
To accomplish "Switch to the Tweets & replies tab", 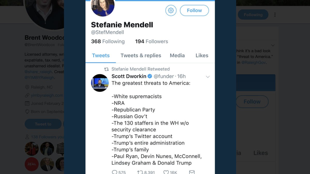I will click(141, 55).
